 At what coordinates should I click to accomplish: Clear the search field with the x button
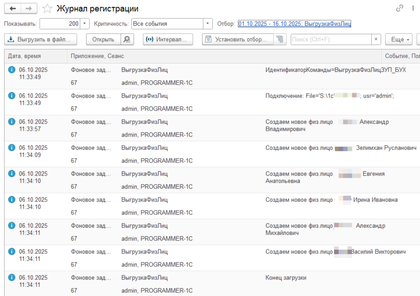point(376,39)
